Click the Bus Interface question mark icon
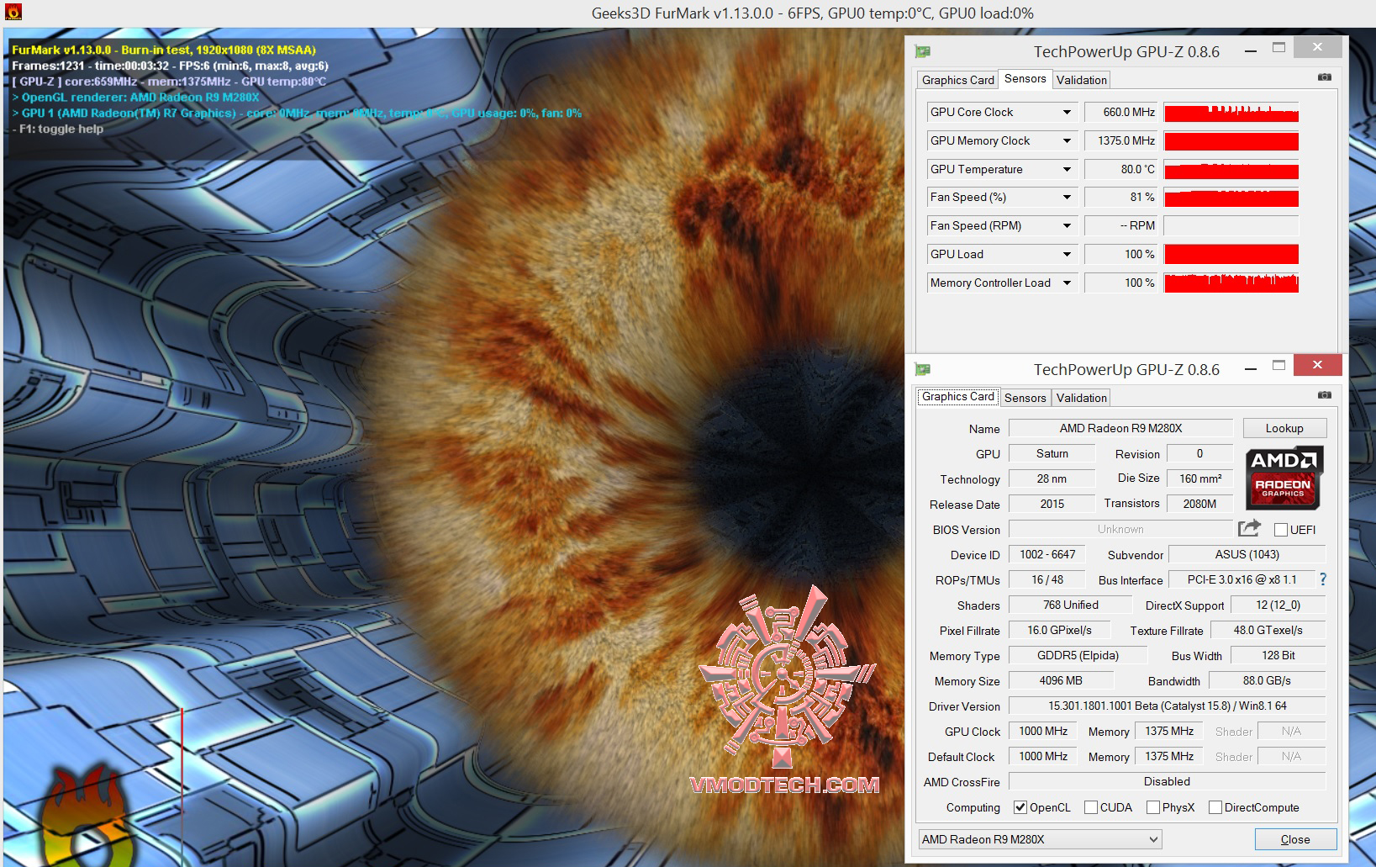The image size is (1376, 867). [x=1323, y=579]
